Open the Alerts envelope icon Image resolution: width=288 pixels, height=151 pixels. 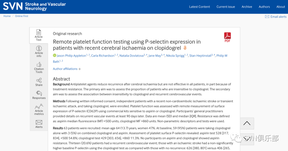tap(39, 122)
